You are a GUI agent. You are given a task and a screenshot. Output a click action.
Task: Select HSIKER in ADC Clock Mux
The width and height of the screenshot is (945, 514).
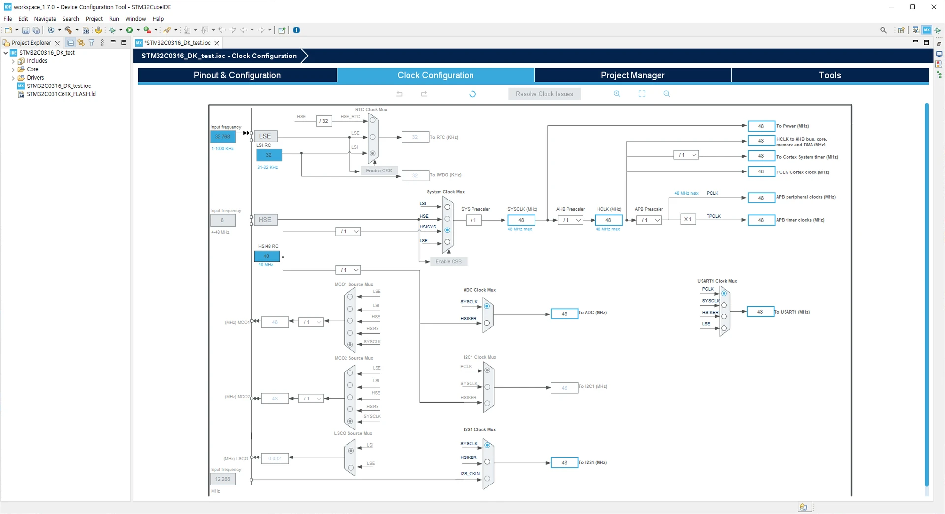pyautogui.click(x=487, y=323)
